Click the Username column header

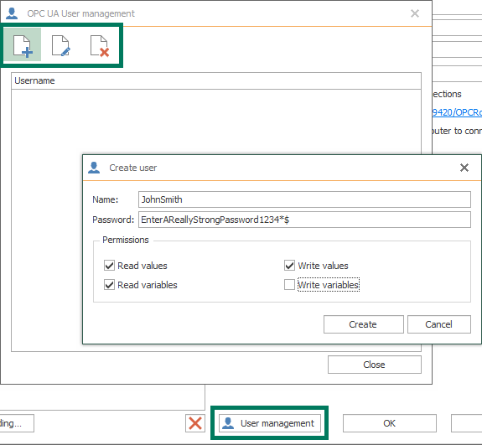[216, 80]
